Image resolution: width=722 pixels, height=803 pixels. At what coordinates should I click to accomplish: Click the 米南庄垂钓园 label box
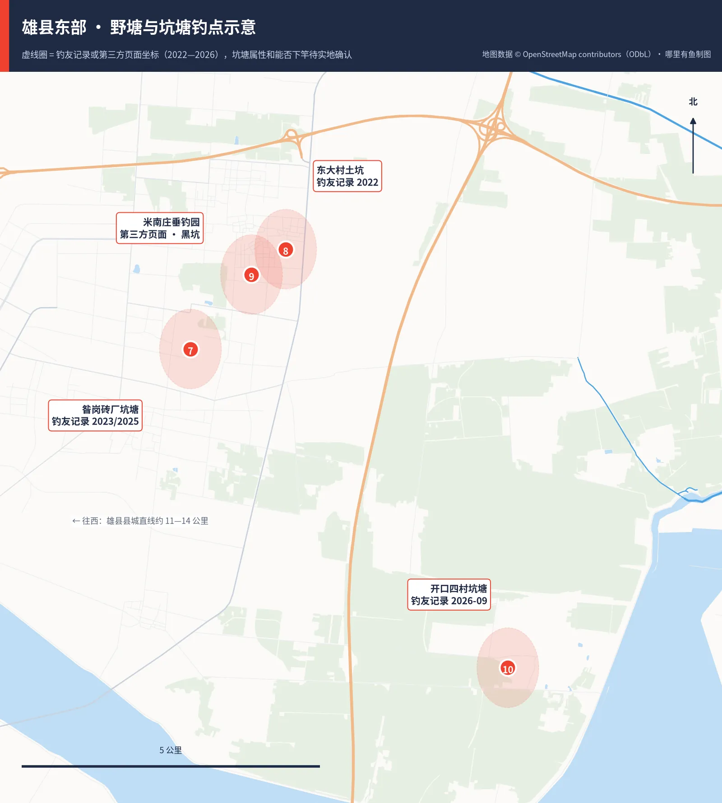coord(160,228)
